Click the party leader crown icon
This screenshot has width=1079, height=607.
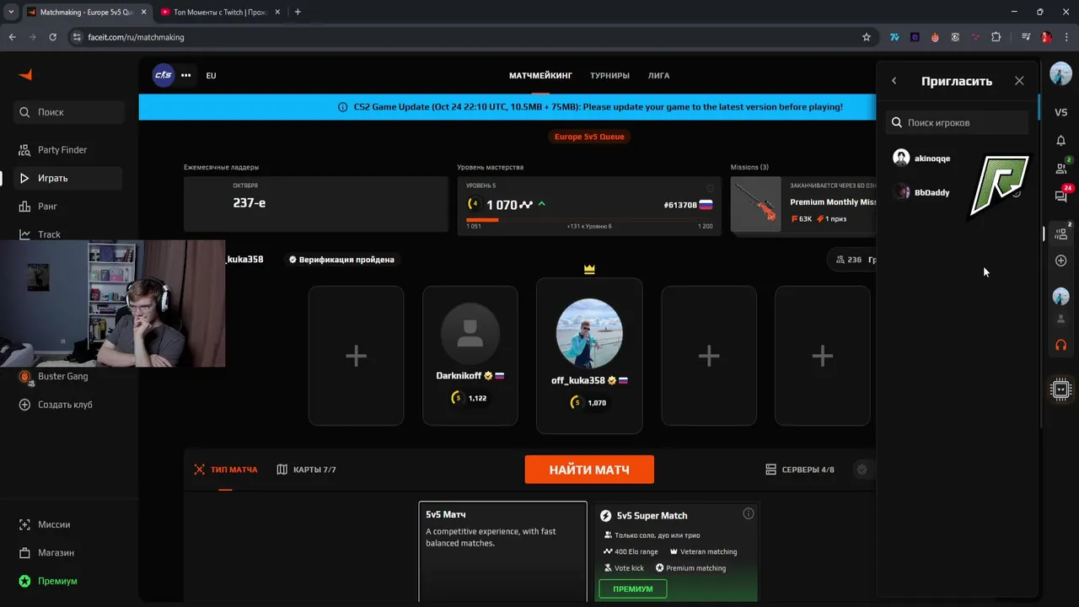click(x=589, y=270)
